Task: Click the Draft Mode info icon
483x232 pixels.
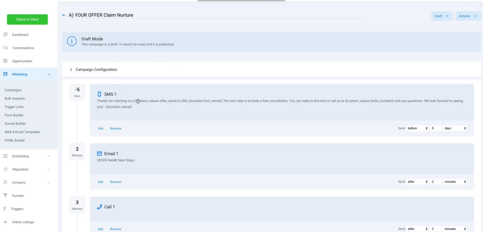Action: tap(72, 41)
